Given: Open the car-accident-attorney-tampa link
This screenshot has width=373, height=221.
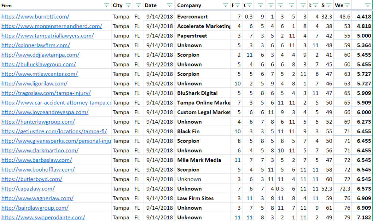Looking at the screenshot, I should click(x=56, y=103).
